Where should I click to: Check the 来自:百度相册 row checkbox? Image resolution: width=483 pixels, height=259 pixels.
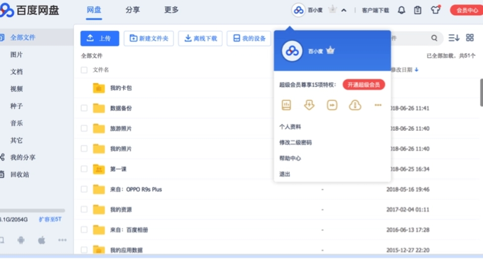[x=84, y=230]
